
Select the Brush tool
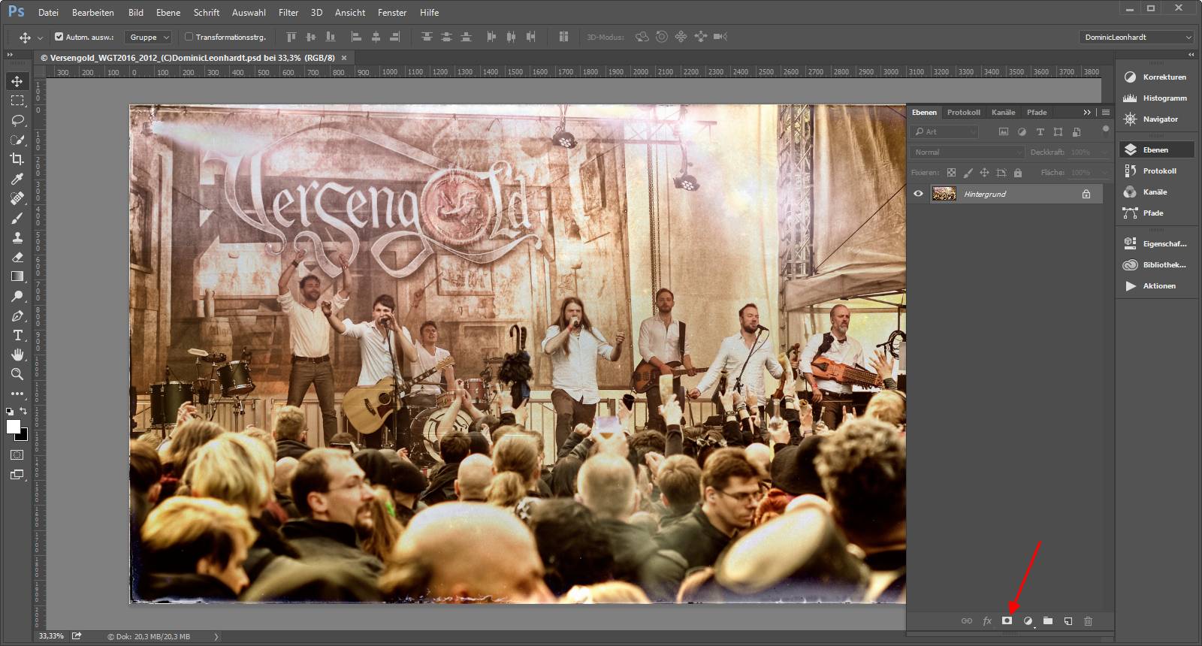pos(17,218)
